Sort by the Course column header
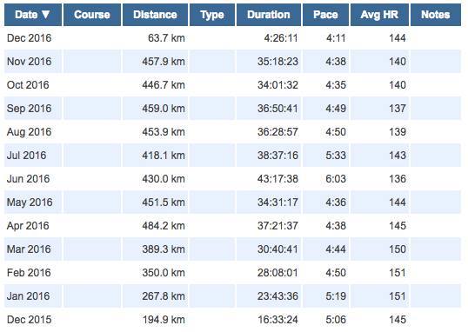 pyautogui.click(x=92, y=15)
